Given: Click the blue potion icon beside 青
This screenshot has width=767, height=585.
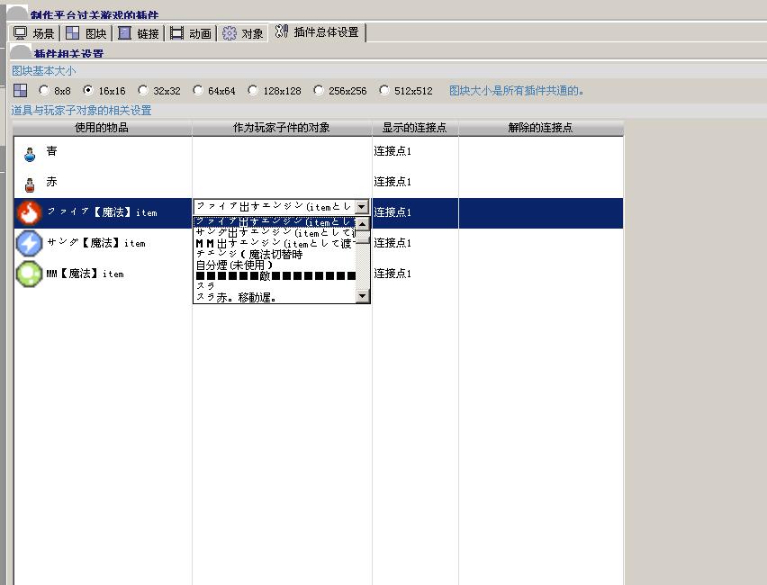Looking at the screenshot, I should [x=30, y=155].
